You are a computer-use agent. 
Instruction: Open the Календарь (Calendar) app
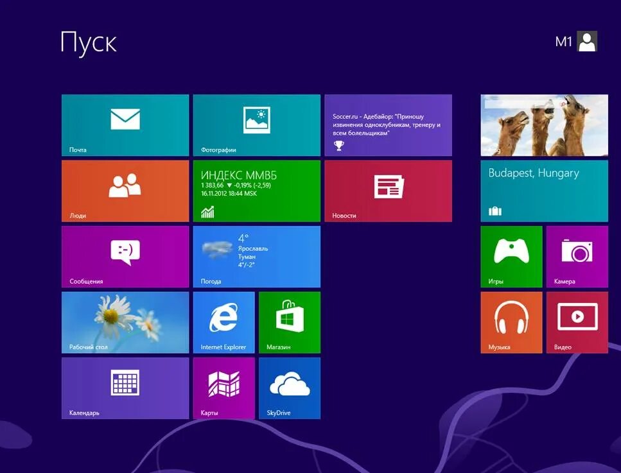coord(125,388)
